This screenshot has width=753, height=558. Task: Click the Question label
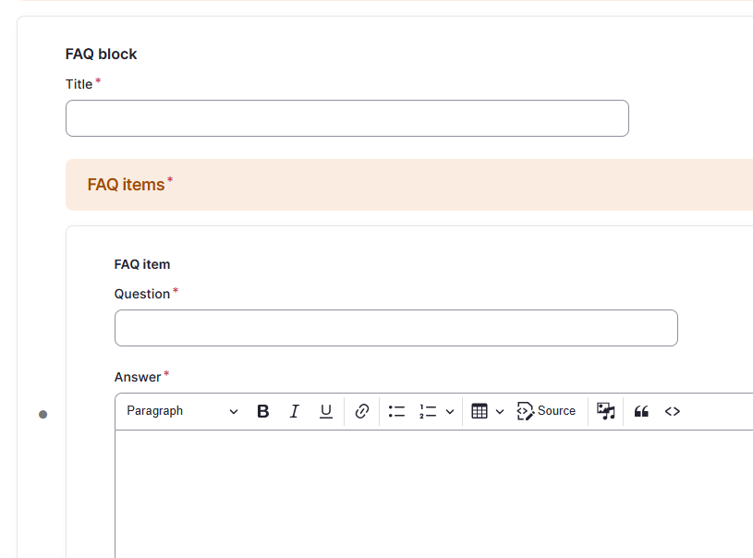click(142, 294)
